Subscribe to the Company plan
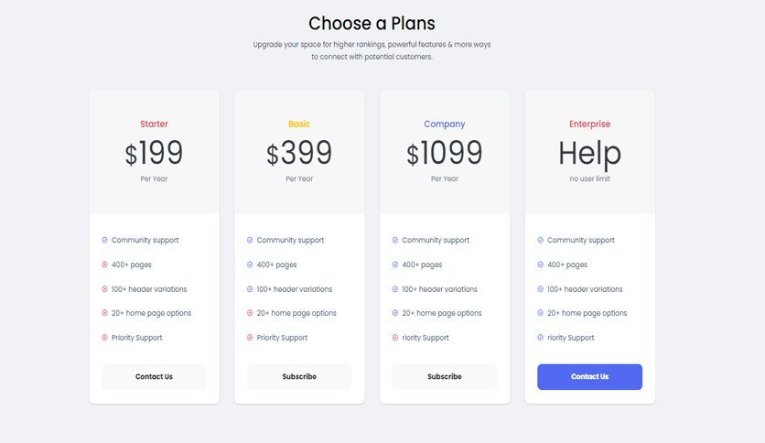Screen dimensions: 765x443 pos(445,377)
